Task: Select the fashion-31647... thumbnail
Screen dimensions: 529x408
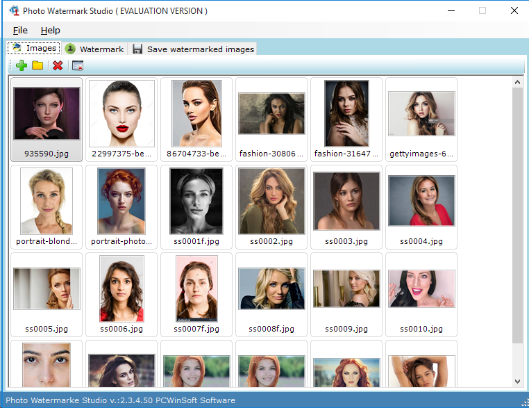Action: (x=346, y=120)
